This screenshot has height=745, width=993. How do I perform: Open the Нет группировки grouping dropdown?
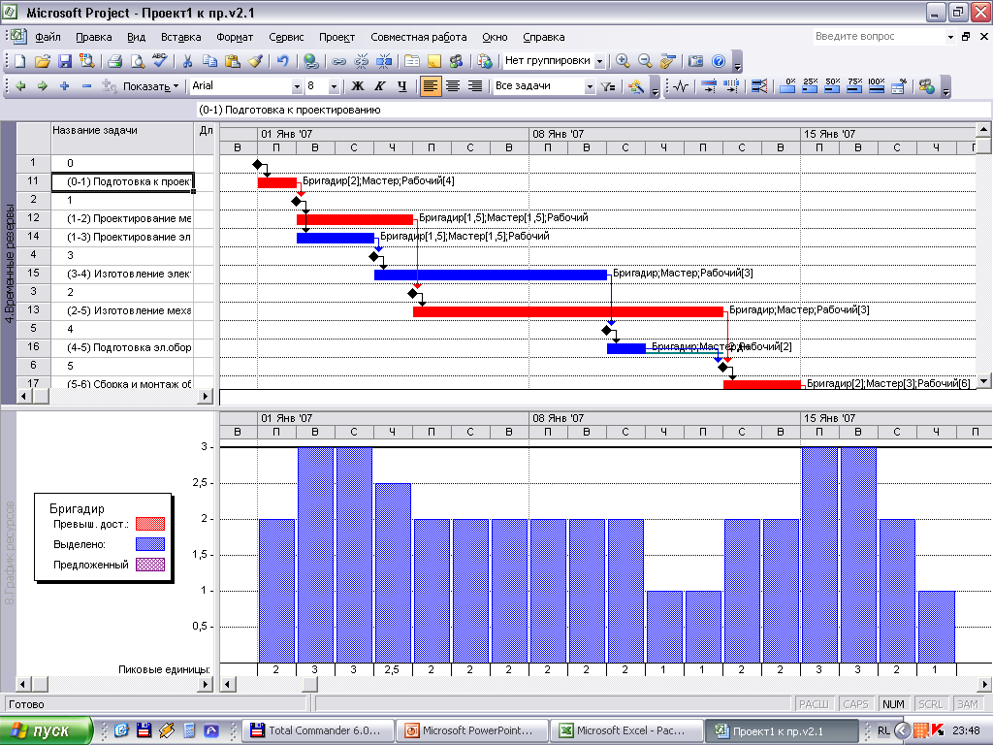point(599,61)
